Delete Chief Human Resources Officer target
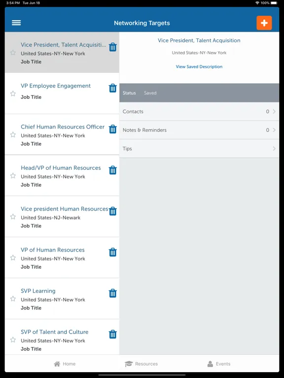The height and width of the screenshot is (378, 284). (x=113, y=129)
